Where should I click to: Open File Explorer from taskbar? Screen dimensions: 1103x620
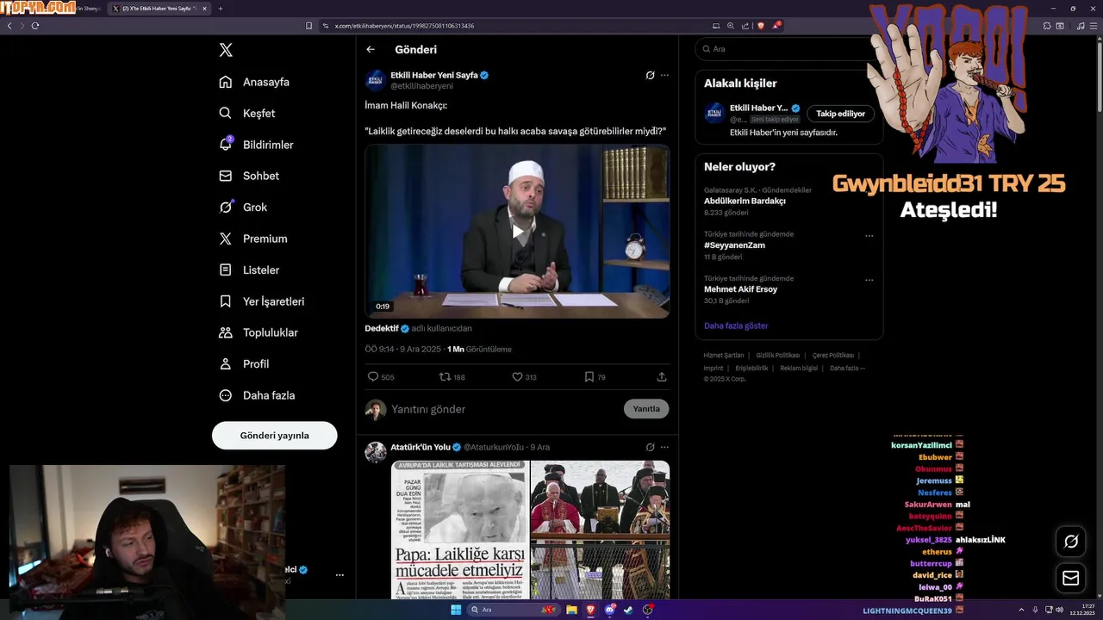571,610
